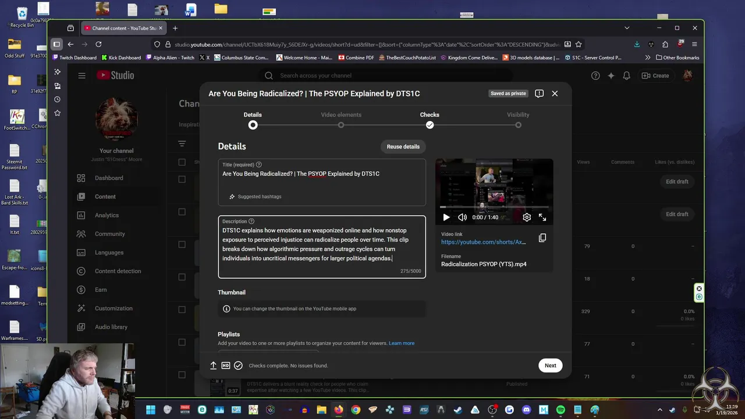The height and width of the screenshot is (419, 745).
Task: Open the filter icon in content list
Action: tap(182, 144)
